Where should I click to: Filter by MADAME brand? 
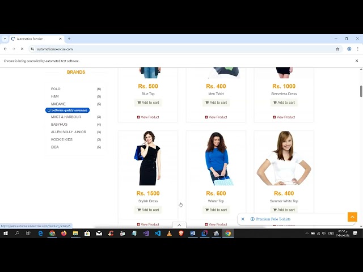[58, 104]
